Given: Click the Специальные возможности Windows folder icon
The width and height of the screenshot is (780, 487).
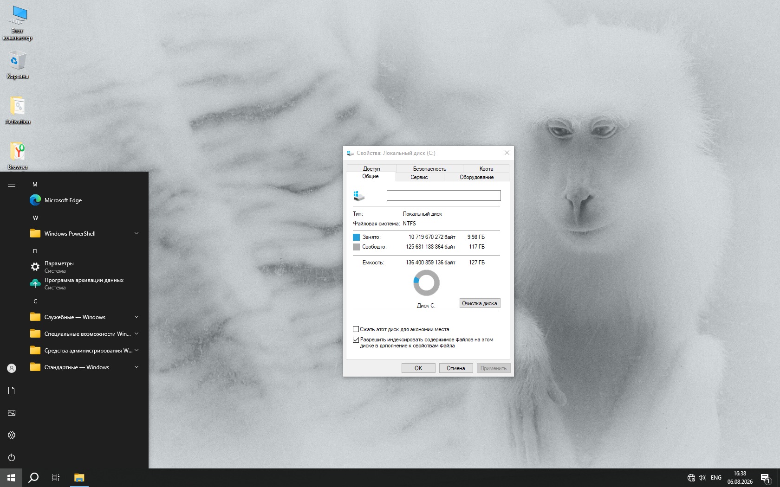Looking at the screenshot, I should point(35,333).
